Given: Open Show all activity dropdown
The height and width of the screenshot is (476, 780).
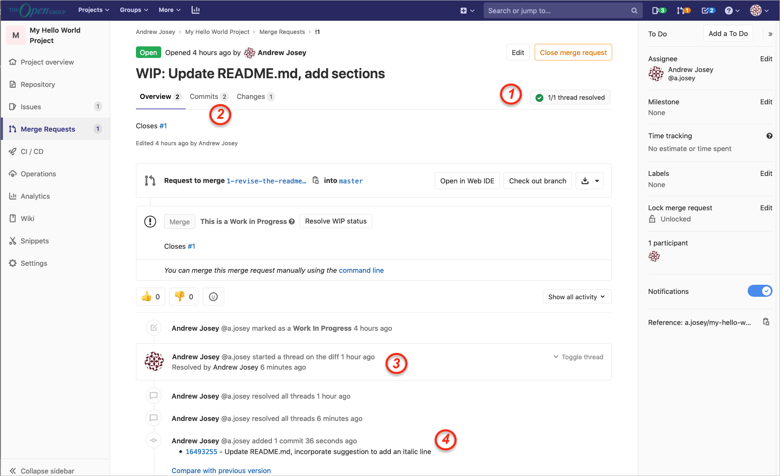Looking at the screenshot, I should [577, 297].
